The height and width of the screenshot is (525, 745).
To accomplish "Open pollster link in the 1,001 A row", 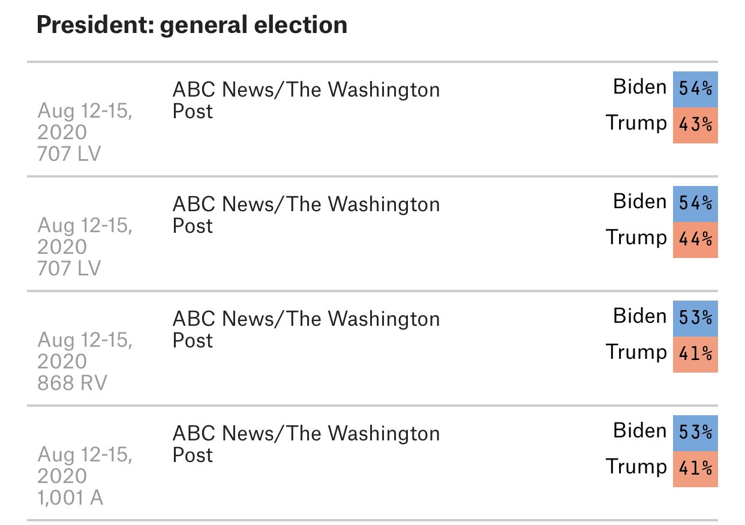I will (306, 443).
